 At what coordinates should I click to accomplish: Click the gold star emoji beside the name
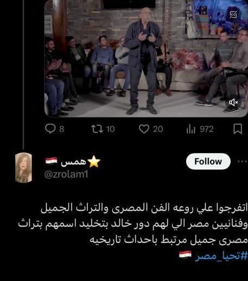click(94, 161)
